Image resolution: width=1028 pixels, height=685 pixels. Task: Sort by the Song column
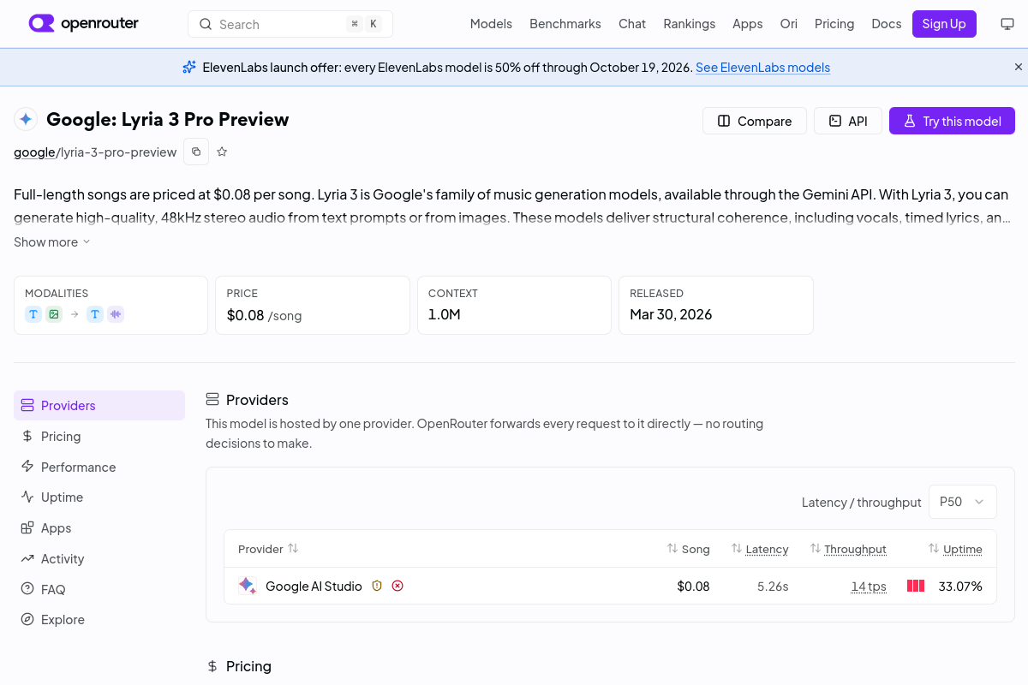pos(689,549)
